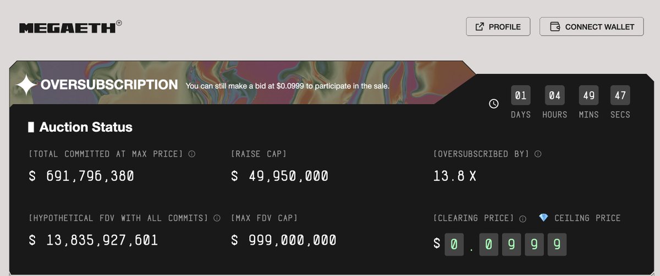Click the 13.8 X oversubscribed value

(x=456, y=176)
